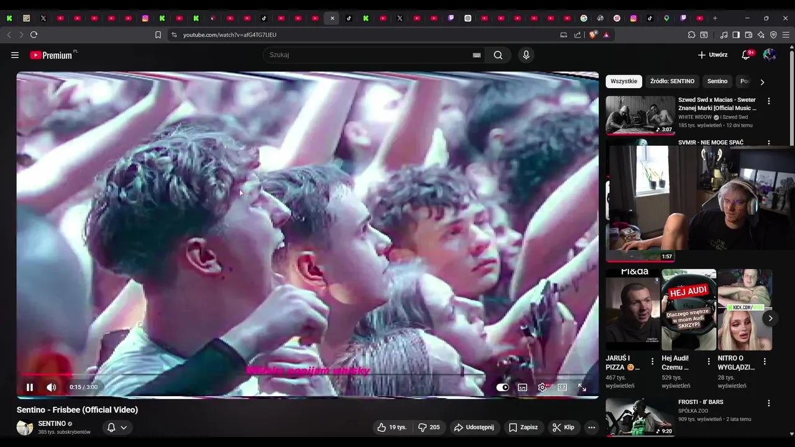Dislike the video (205)
This screenshot has width=795, height=447.
[429, 427]
